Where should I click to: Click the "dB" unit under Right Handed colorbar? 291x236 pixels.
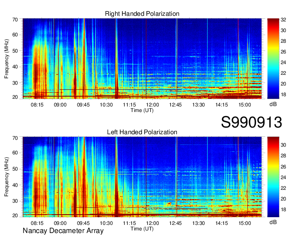tap(273, 104)
